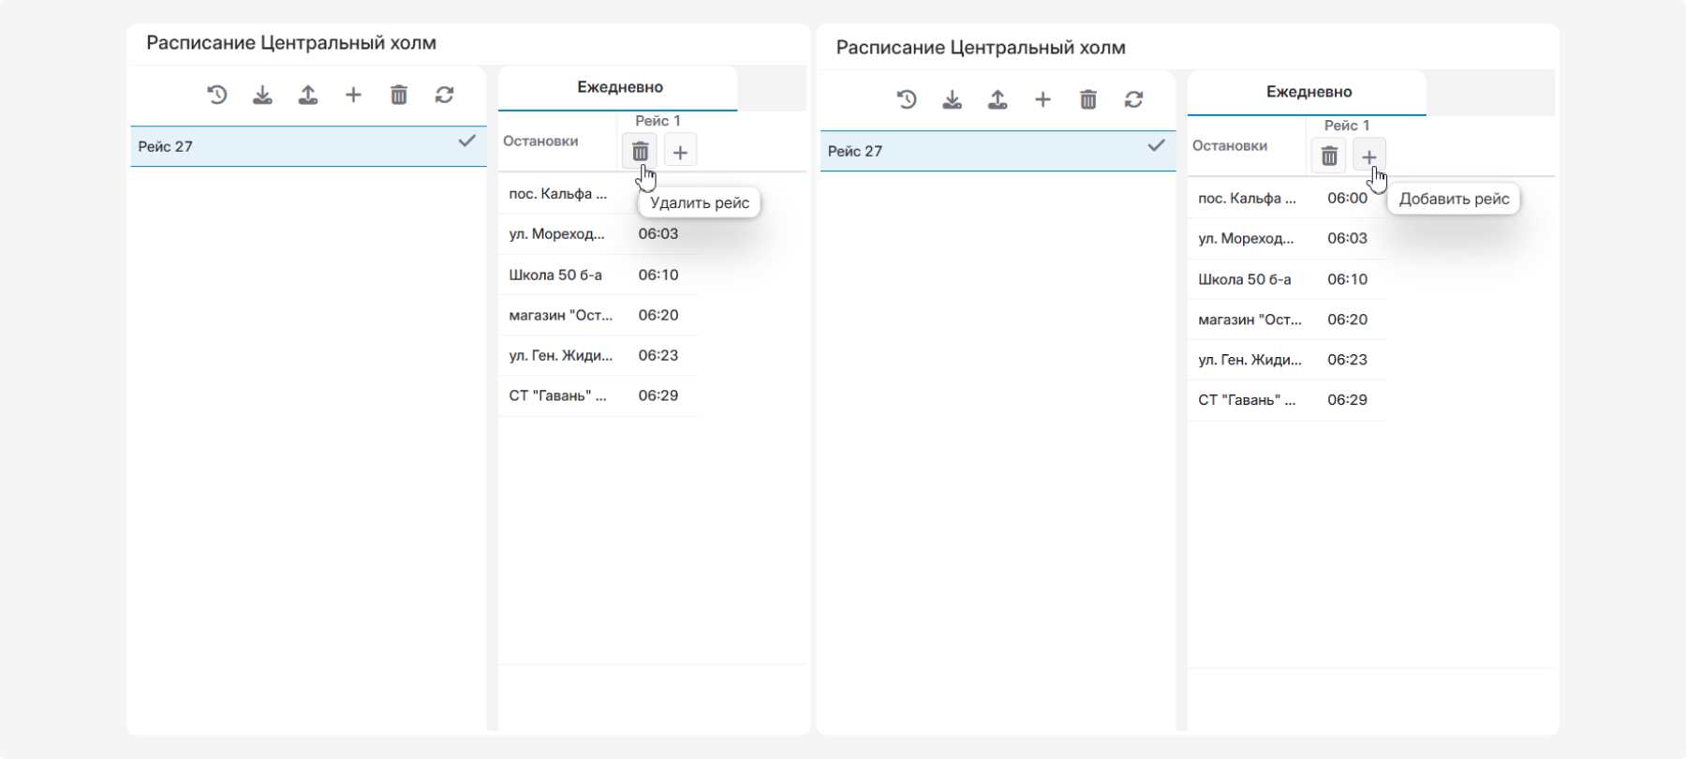This screenshot has width=1686, height=759.
Task: Click checkmark on Рейс 27 row, right panel
Action: 1156,146
